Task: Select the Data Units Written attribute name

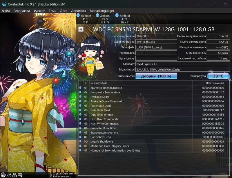Action: (x=102, y=115)
